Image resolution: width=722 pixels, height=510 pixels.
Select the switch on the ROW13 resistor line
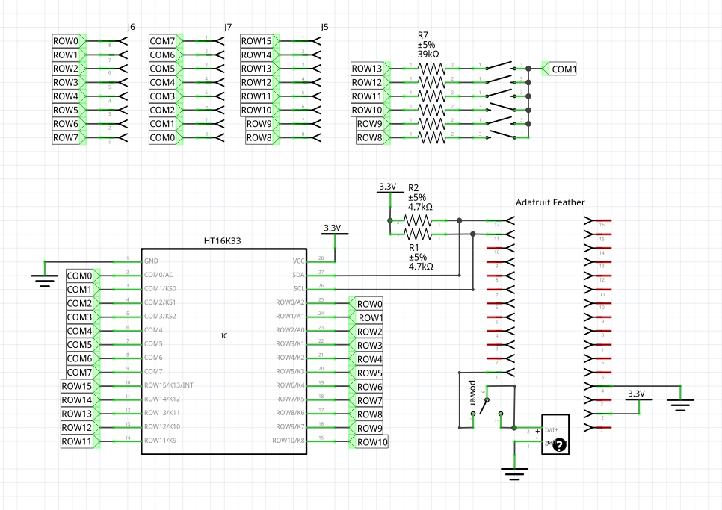point(501,65)
